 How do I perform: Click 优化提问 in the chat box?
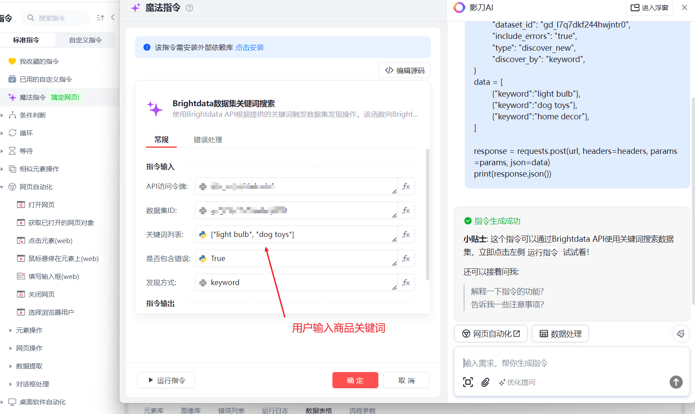tap(517, 382)
